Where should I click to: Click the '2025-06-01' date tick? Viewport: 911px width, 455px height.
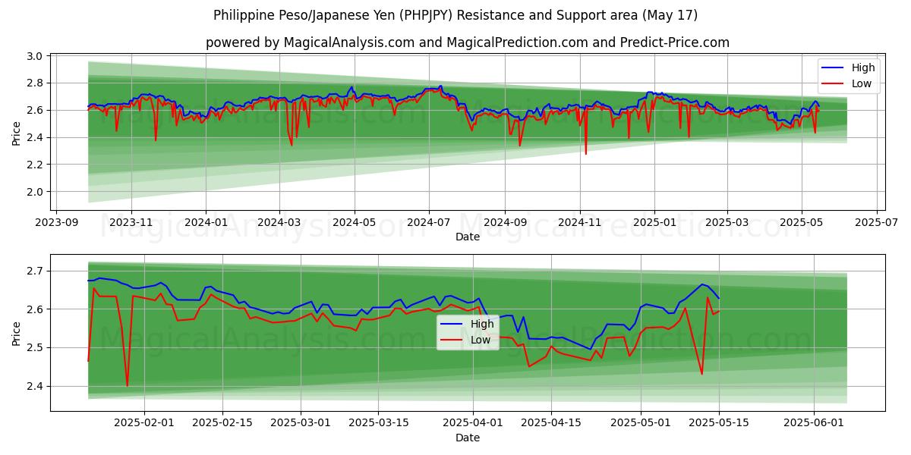click(x=814, y=423)
